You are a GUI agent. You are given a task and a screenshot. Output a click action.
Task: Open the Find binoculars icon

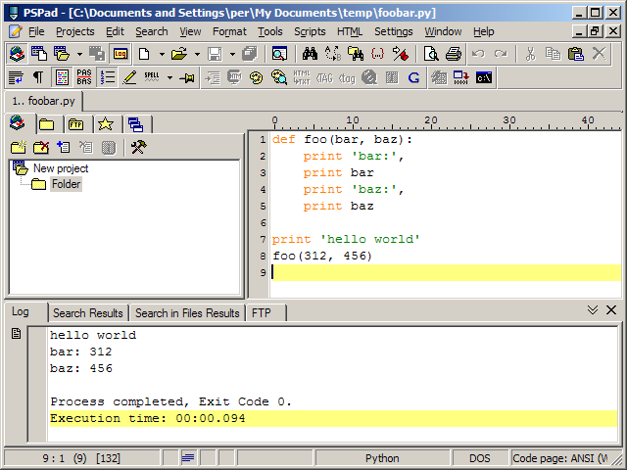310,54
